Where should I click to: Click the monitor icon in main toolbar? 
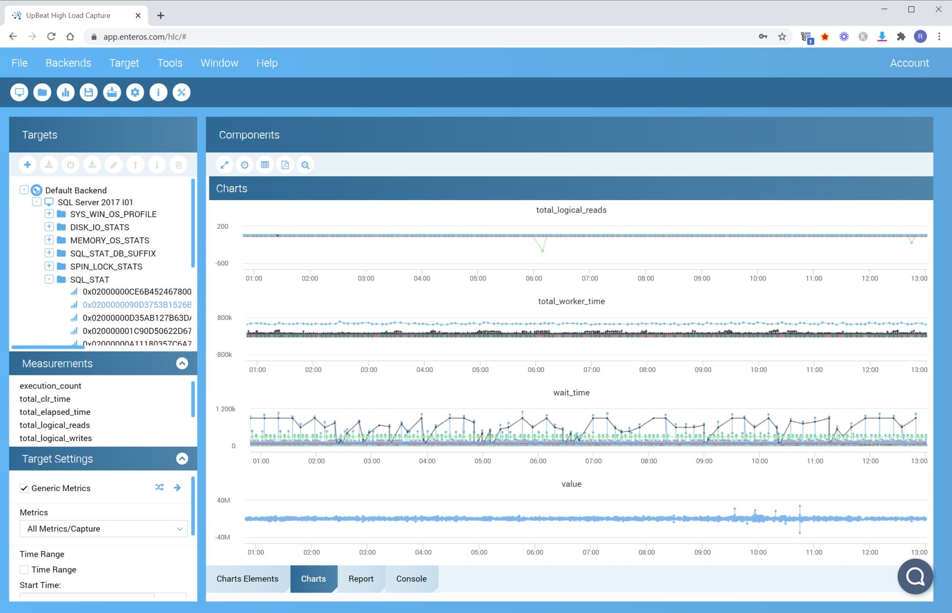click(20, 92)
